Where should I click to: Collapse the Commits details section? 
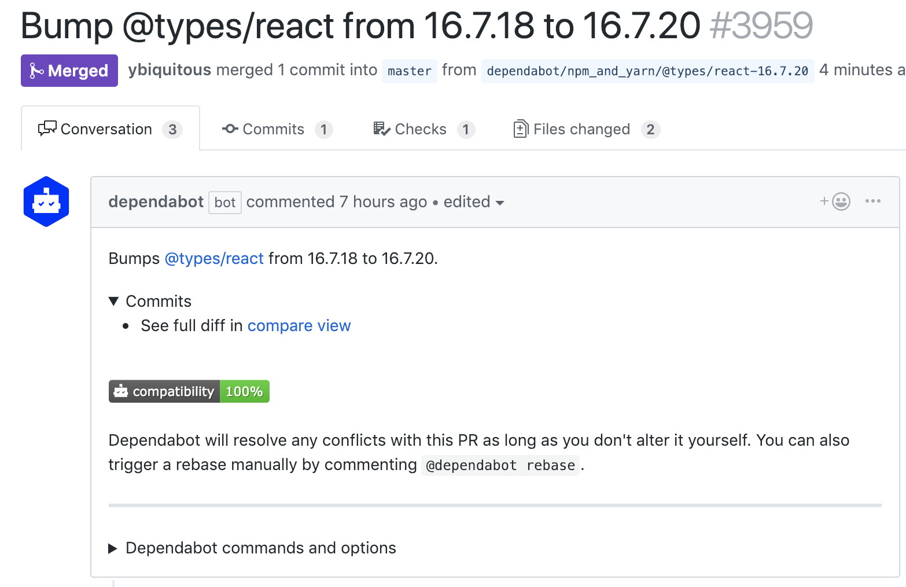click(150, 301)
